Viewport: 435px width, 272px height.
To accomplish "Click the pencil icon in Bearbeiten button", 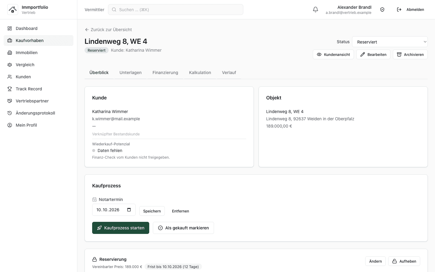I will [x=362, y=55].
